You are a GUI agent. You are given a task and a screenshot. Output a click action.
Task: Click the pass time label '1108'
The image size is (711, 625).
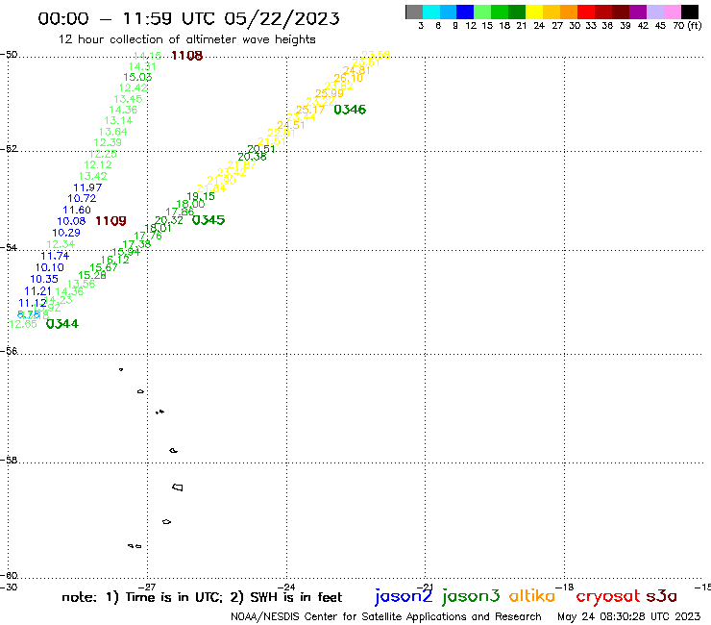coord(186,56)
